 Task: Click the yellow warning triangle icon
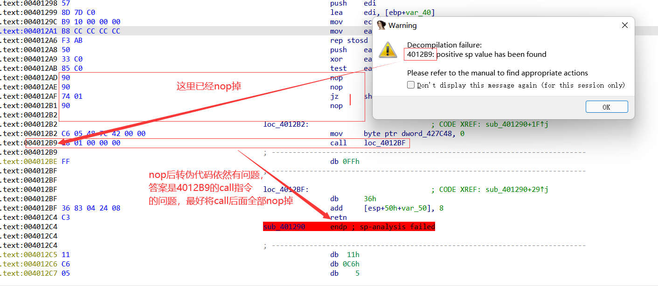pos(388,50)
